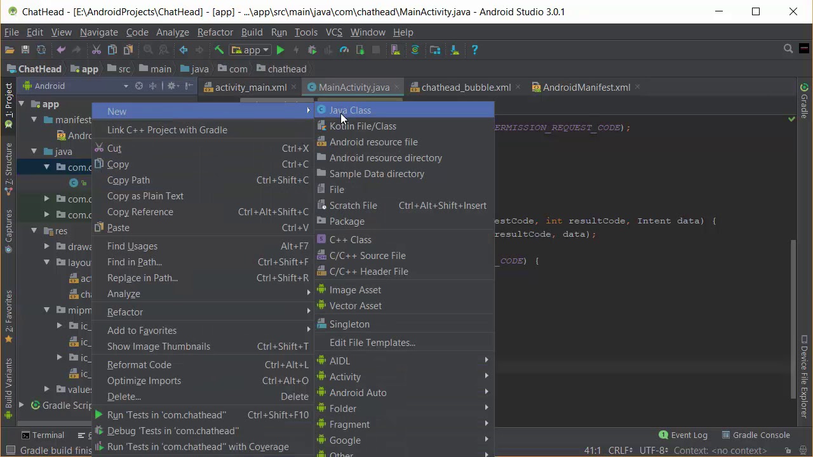Viewport: 813px width, 457px height.
Task: Expand the values folder node
Action: pyautogui.click(x=46, y=389)
